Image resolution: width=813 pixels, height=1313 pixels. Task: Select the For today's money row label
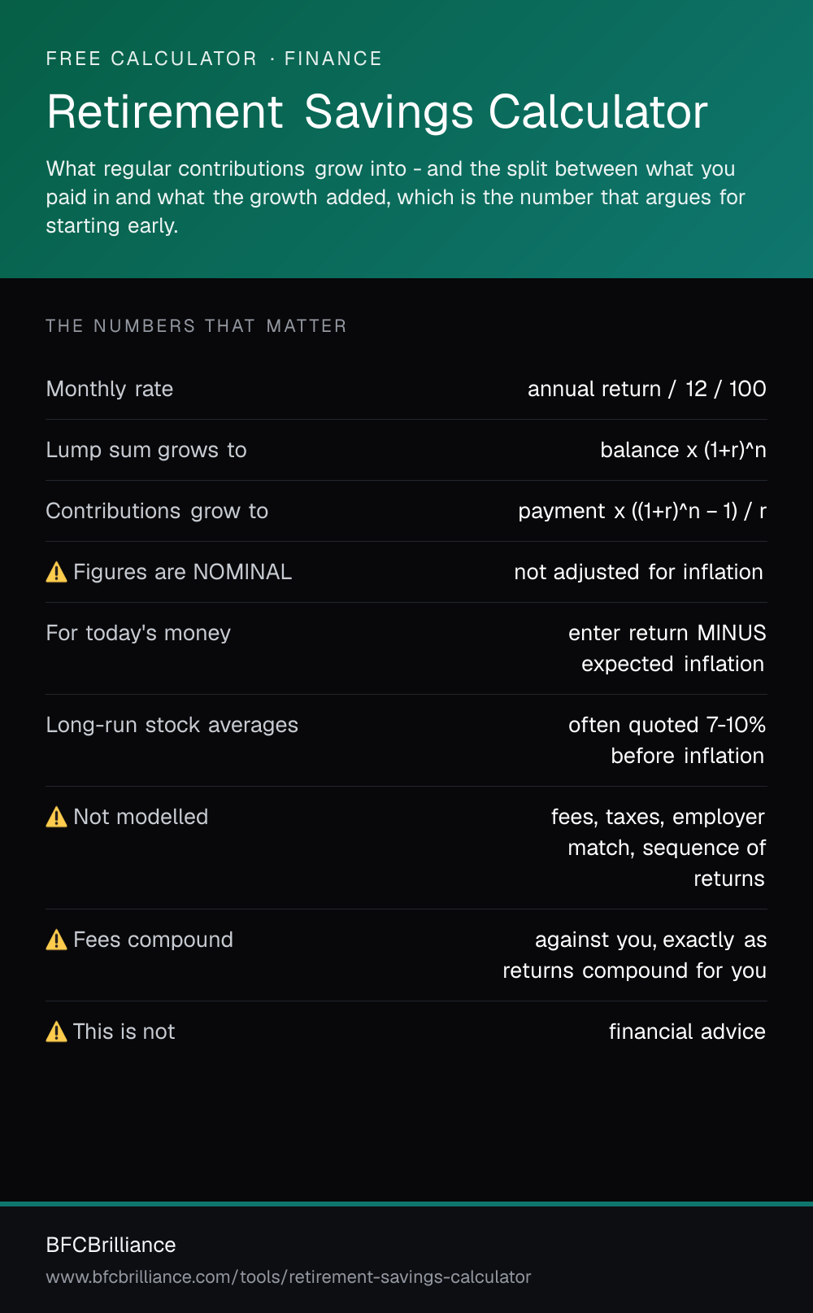click(138, 633)
